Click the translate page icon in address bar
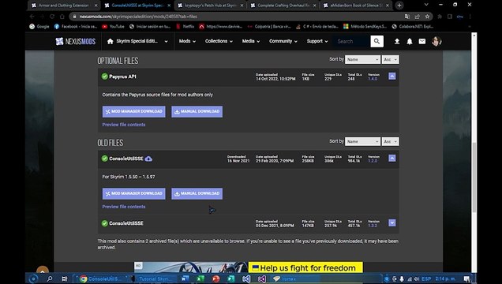502x284 pixels. point(407,17)
